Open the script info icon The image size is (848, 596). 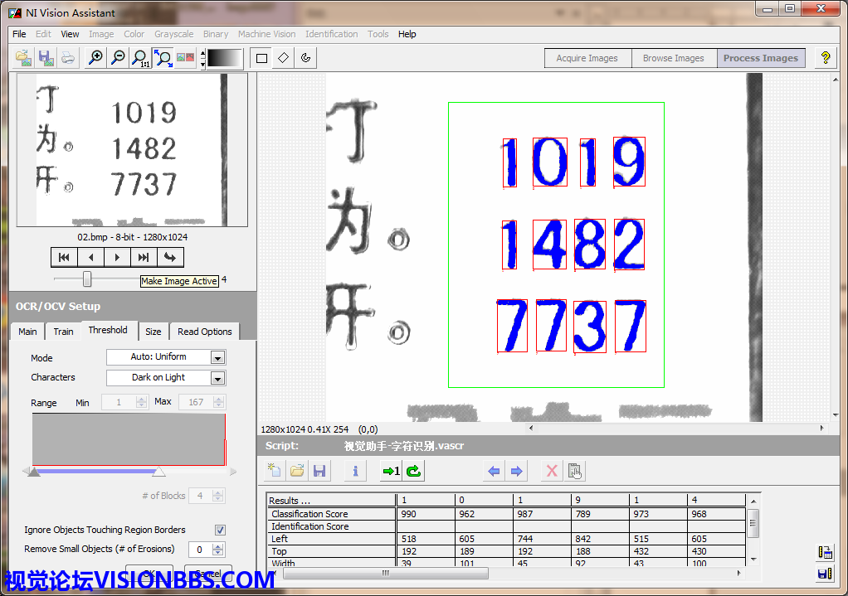[355, 471]
